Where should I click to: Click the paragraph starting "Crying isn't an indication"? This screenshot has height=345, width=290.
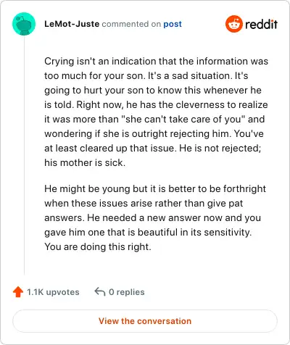pyautogui.click(x=156, y=112)
